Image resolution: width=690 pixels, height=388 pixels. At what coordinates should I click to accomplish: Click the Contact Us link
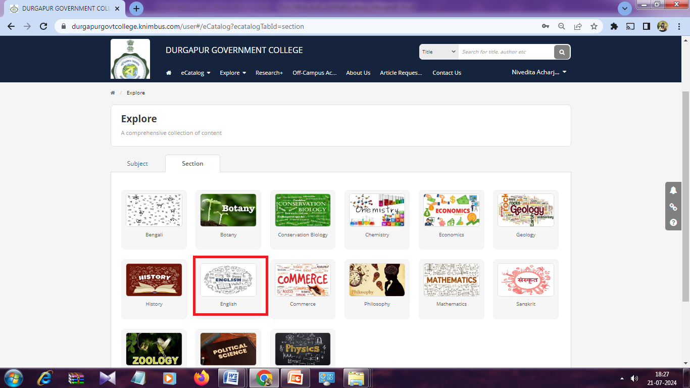tap(447, 73)
